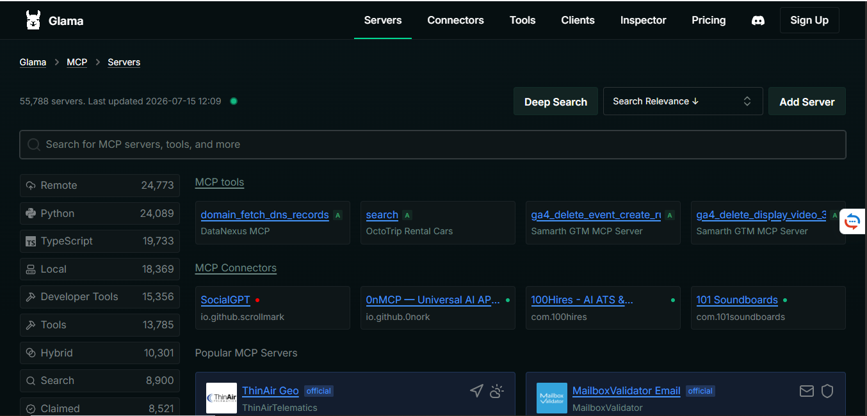Open the Discord icon in navbar

[x=758, y=20]
